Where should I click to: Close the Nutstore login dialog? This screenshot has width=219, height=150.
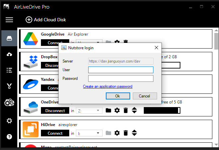click(156, 48)
